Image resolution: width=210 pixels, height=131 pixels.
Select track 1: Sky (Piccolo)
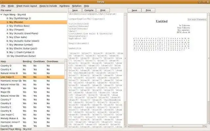click(x=33, y=22)
